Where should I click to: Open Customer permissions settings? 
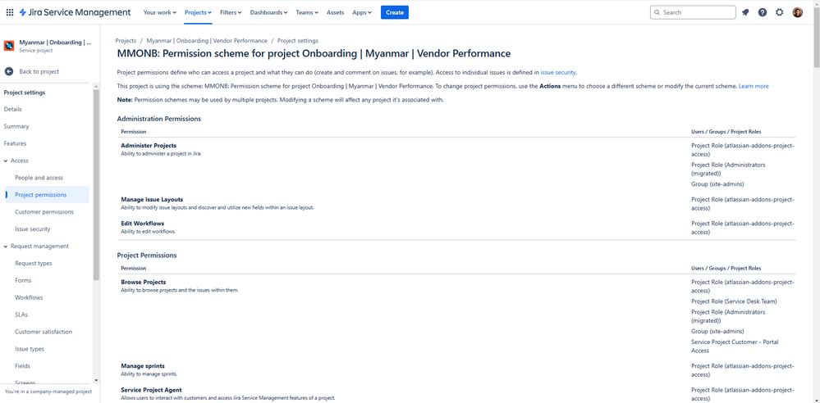pos(44,212)
